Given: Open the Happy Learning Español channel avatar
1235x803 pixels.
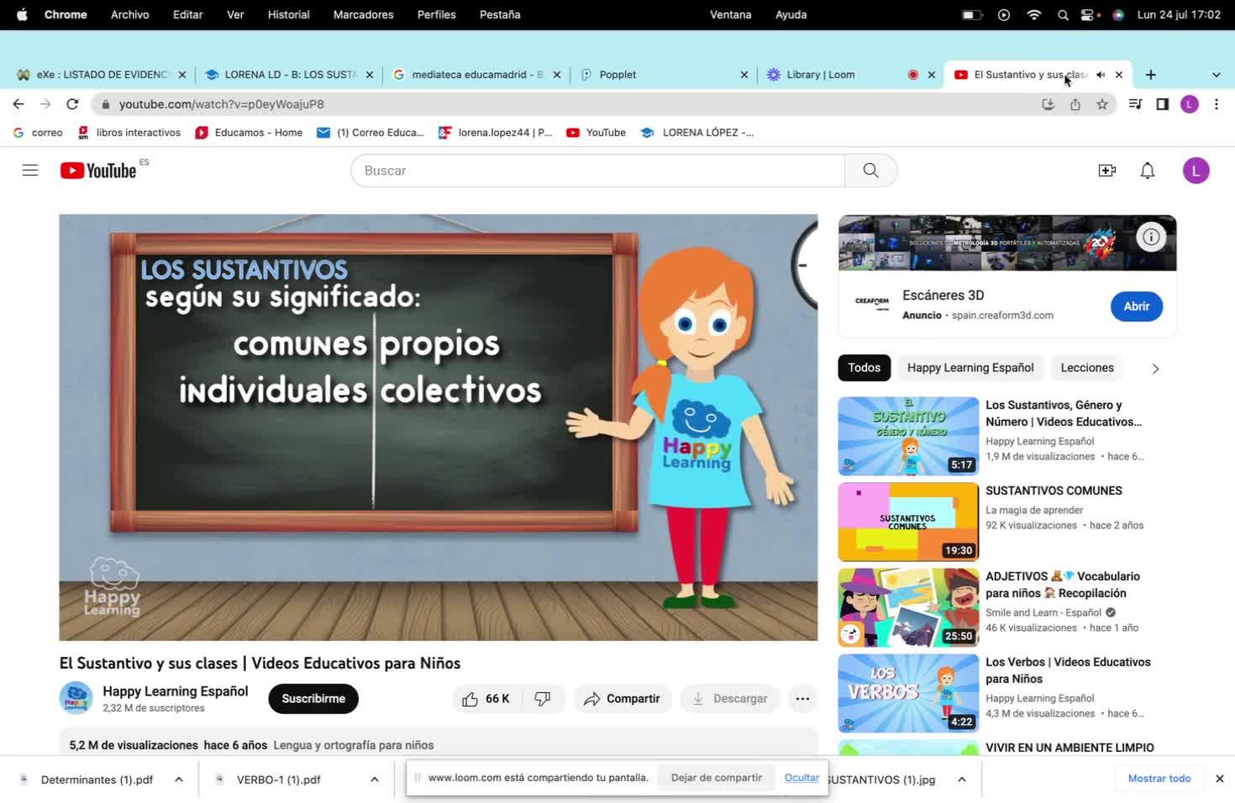Looking at the screenshot, I should tap(76, 698).
